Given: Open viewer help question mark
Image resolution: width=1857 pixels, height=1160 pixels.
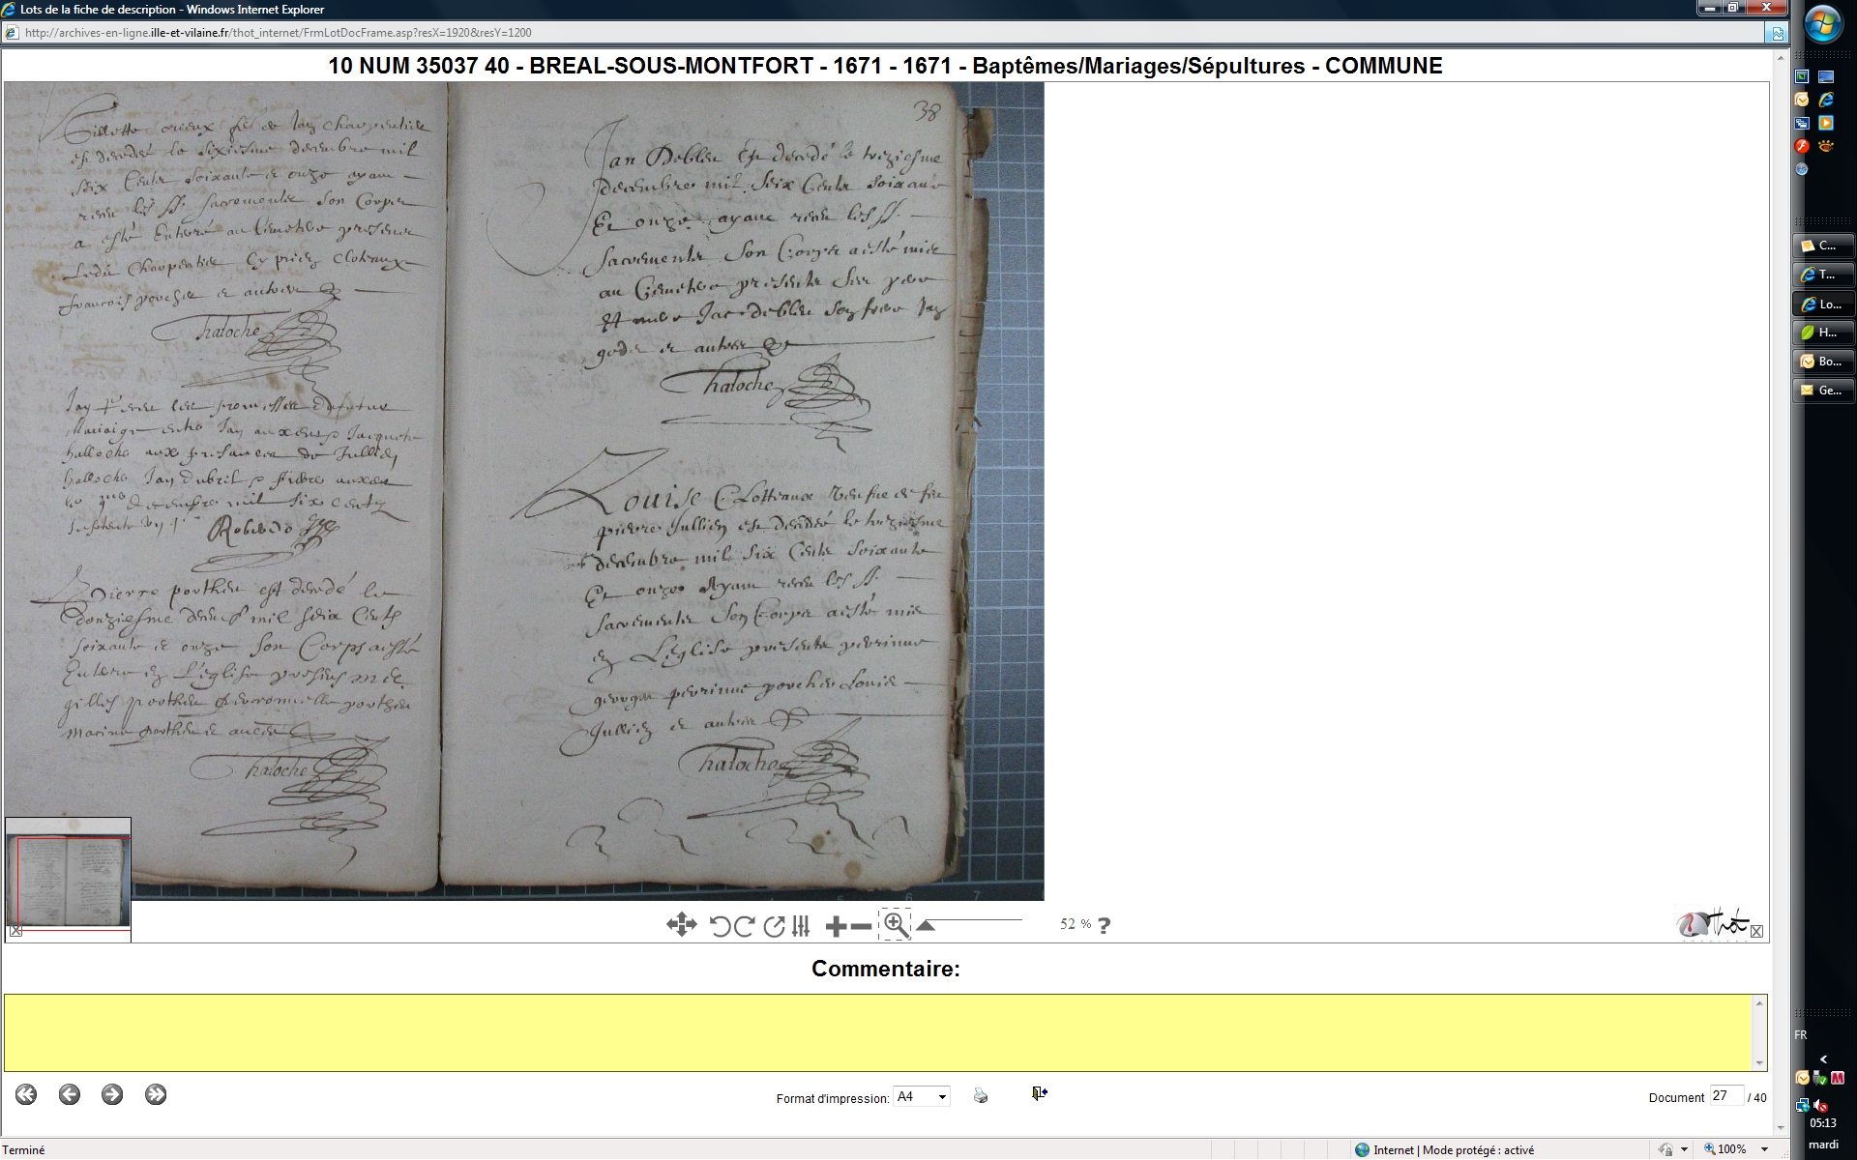Looking at the screenshot, I should 1104,925.
